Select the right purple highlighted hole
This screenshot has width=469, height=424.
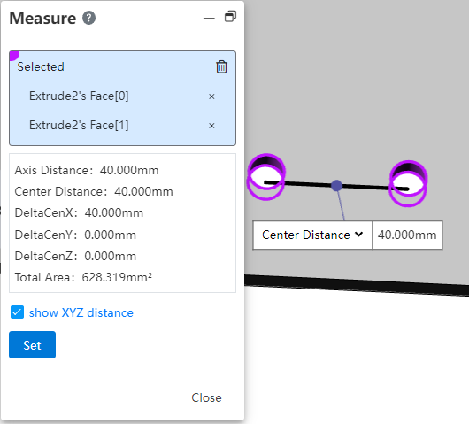[x=408, y=183]
